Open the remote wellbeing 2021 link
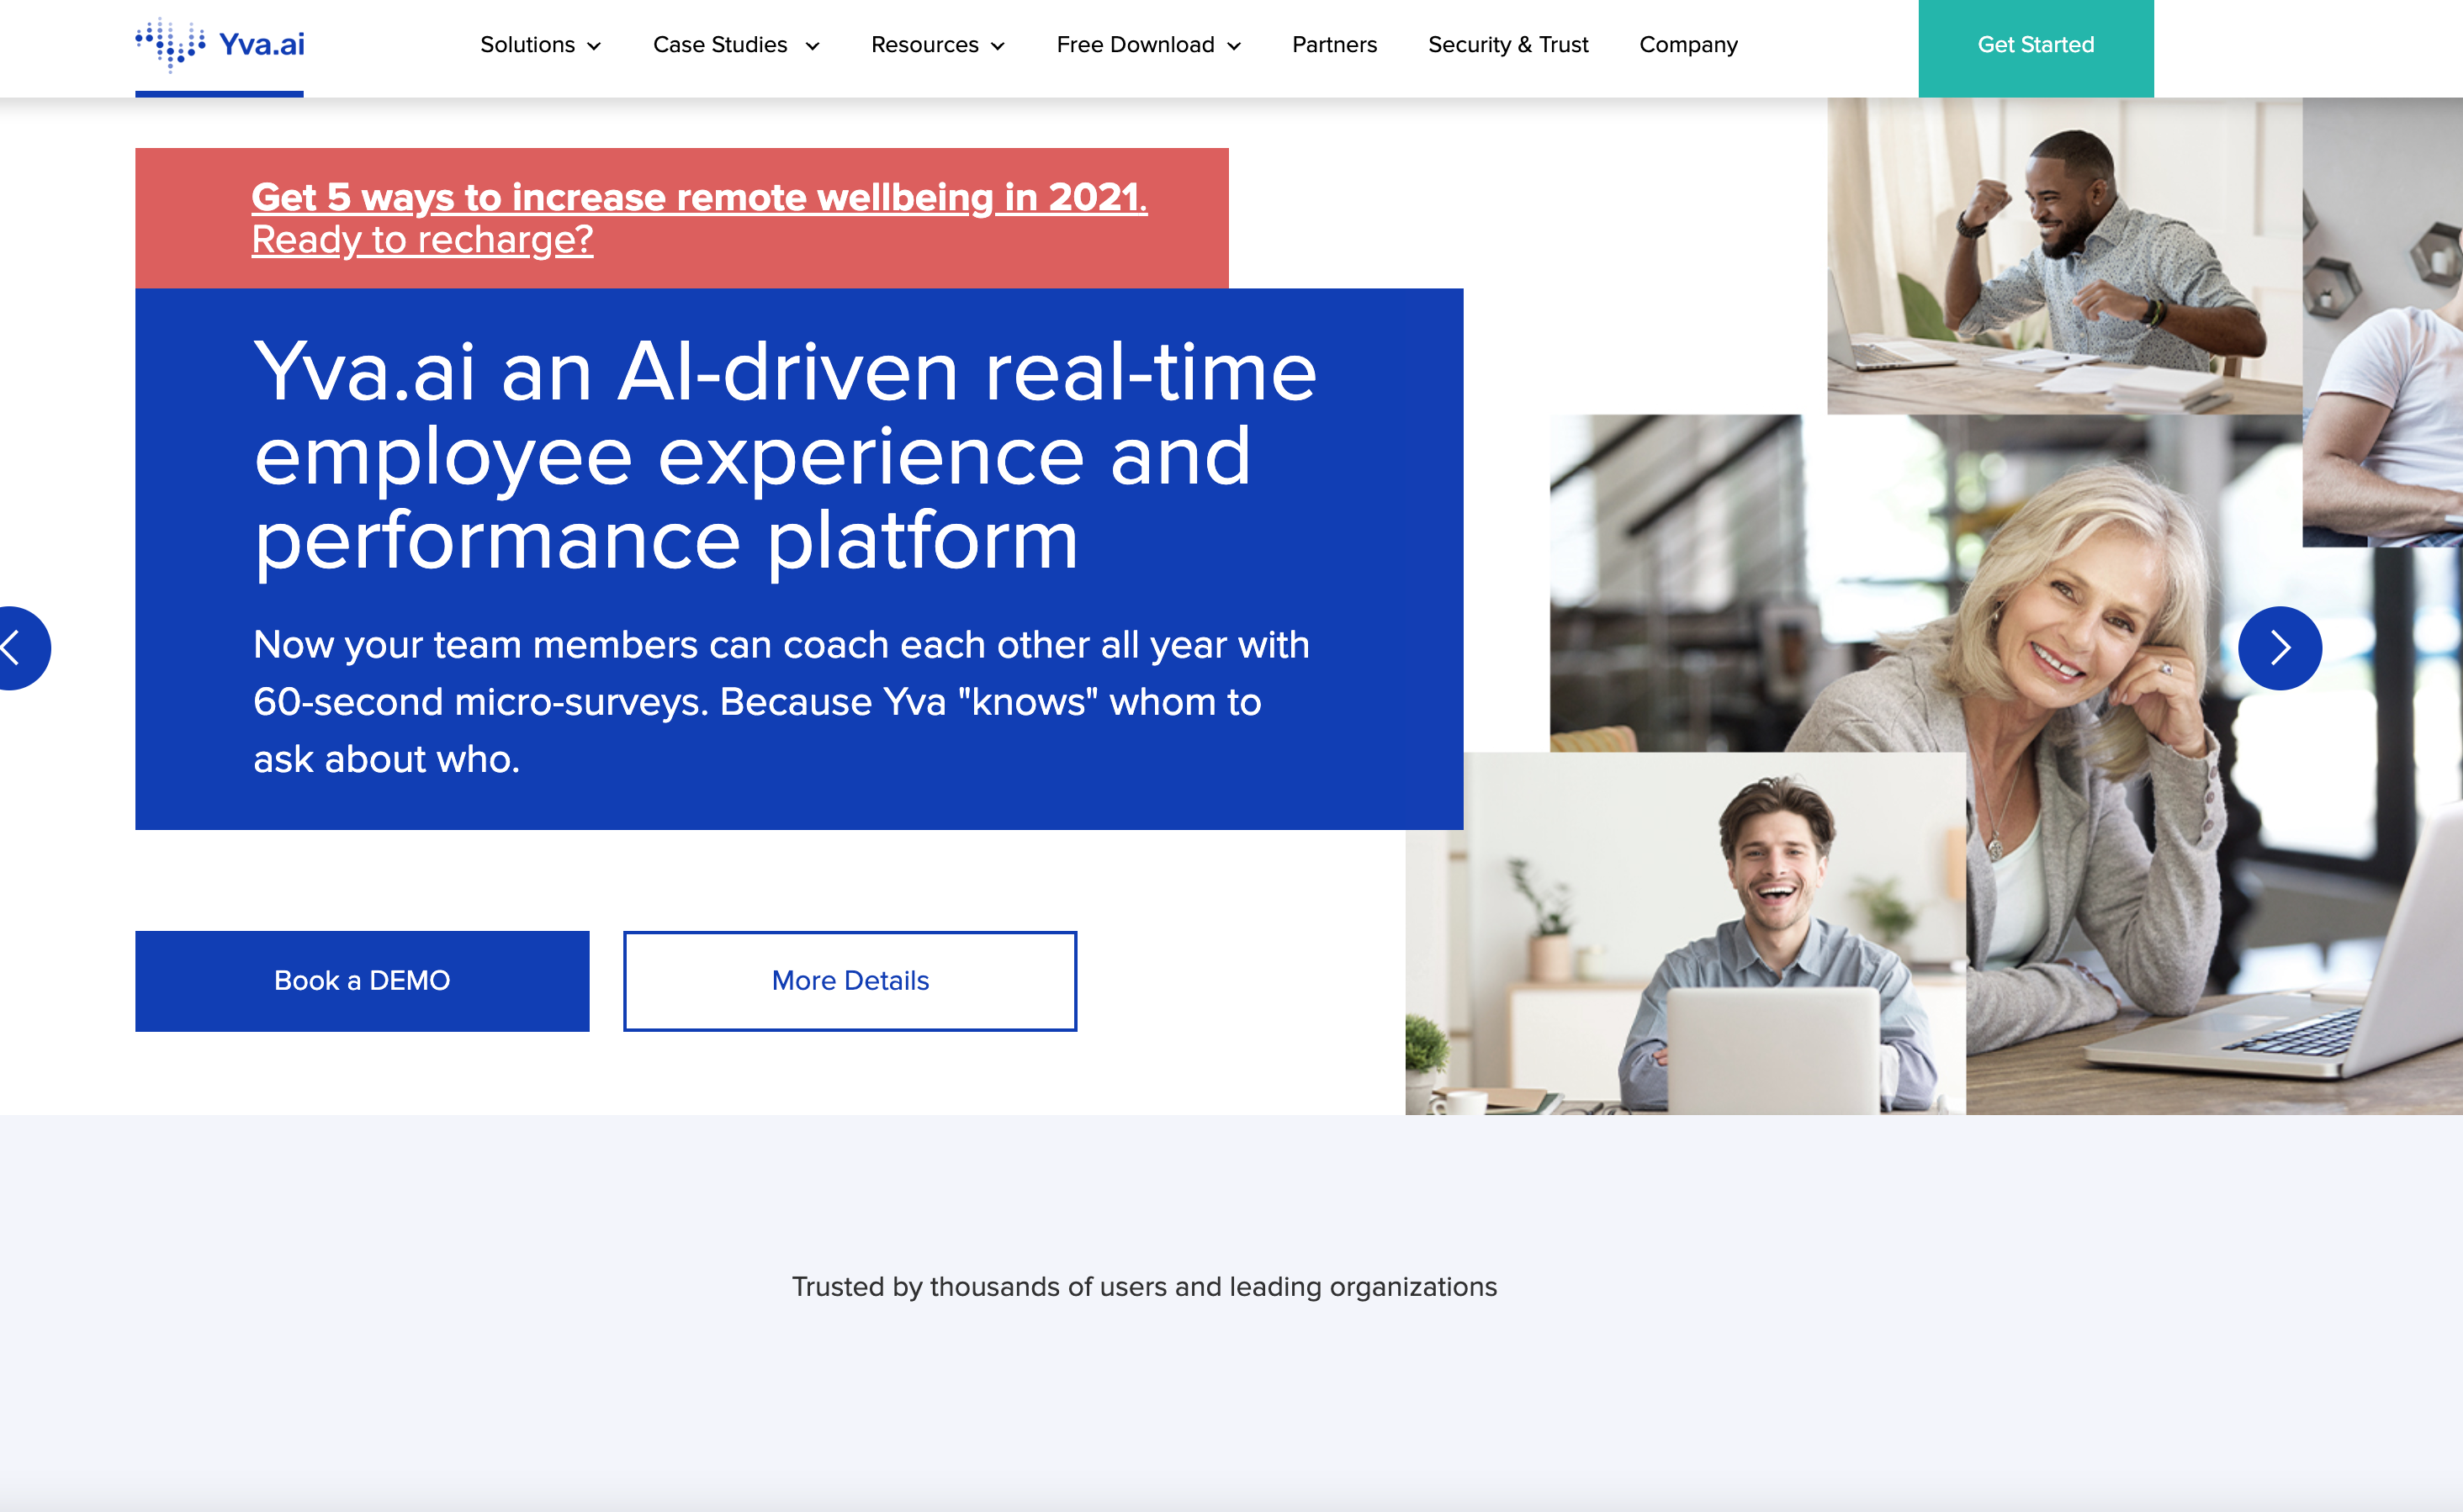2463x1512 pixels. 699,197
